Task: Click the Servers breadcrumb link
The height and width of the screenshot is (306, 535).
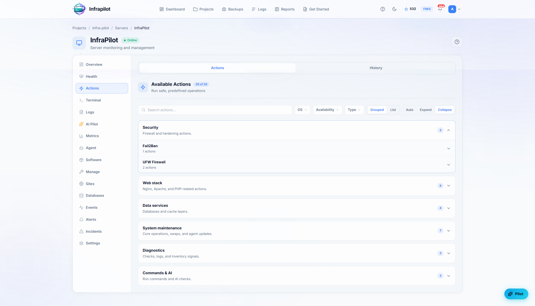Action: (x=121, y=28)
